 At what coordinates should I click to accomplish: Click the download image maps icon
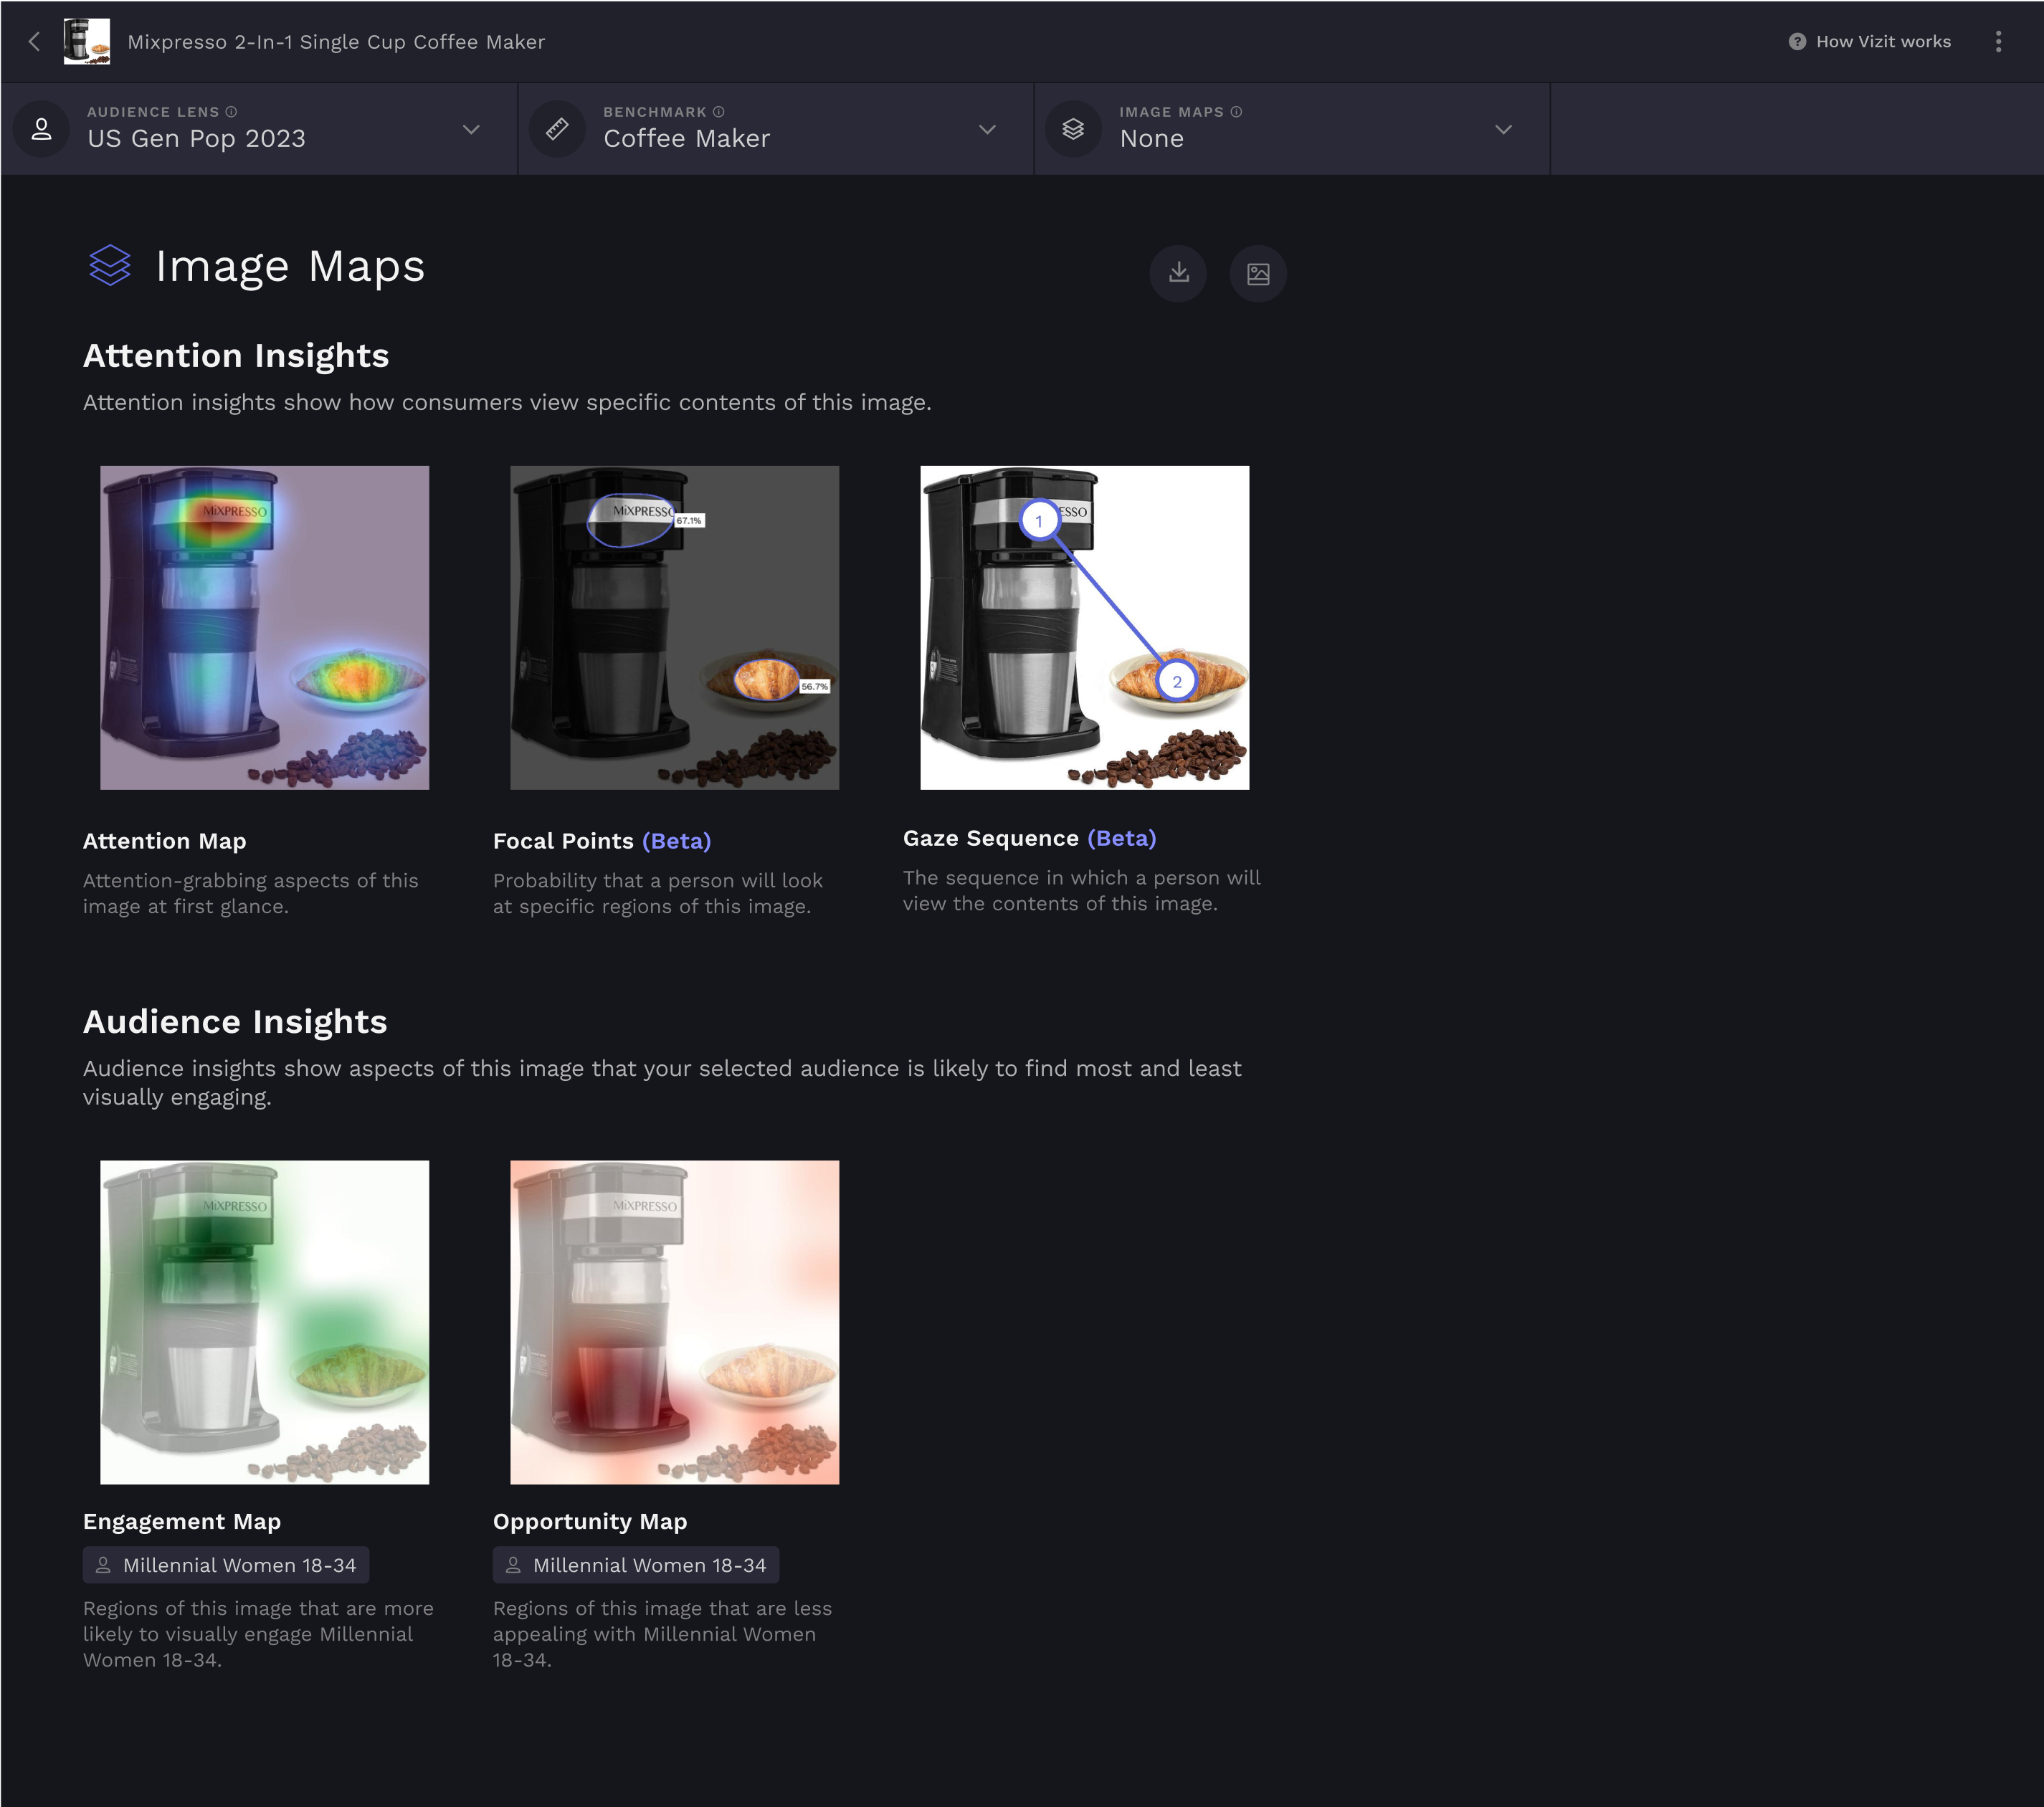pyautogui.click(x=1178, y=273)
